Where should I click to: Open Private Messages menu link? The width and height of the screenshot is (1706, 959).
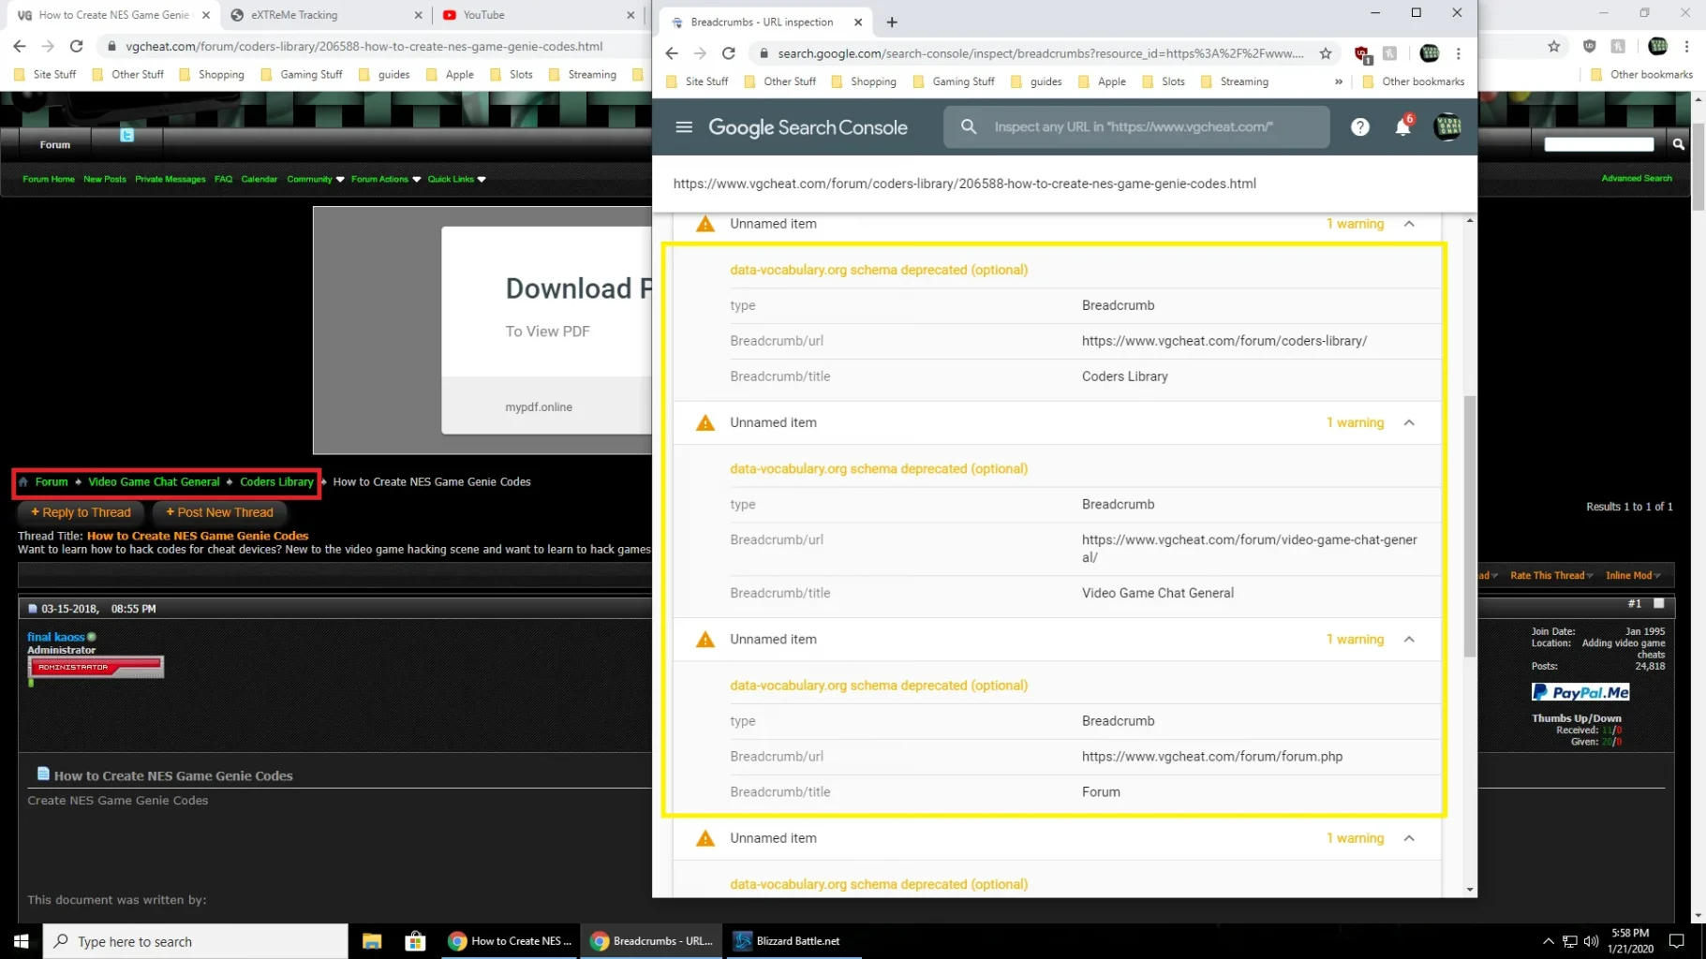(171, 179)
